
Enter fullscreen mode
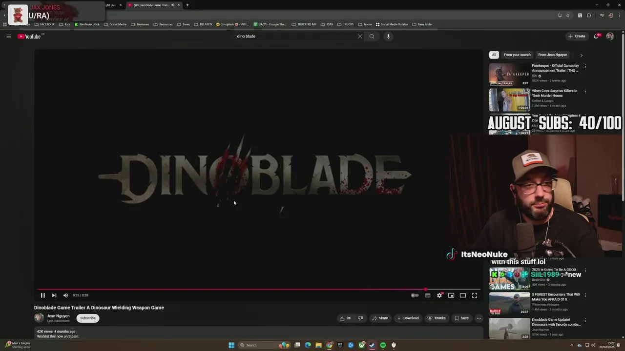475,295
